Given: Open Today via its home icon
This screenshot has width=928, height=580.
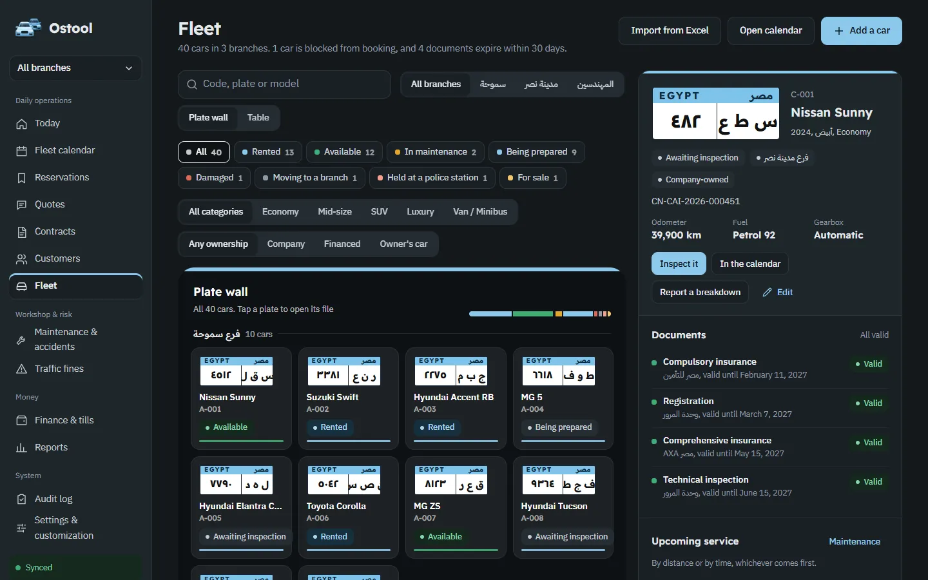Looking at the screenshot, I should 22,124.
